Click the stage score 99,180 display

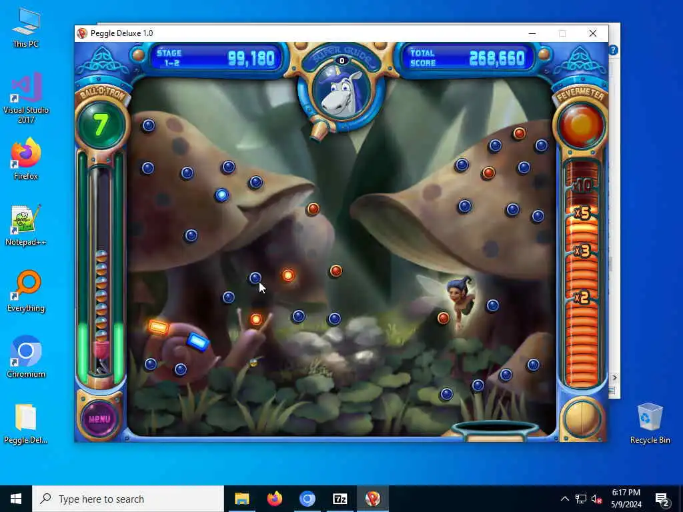click(x=251, y=59)
